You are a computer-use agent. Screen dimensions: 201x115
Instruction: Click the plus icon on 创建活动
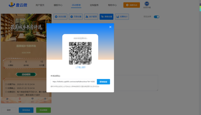[127, 5]
